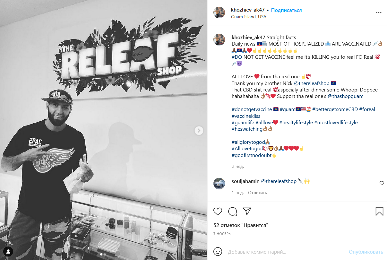Open the #donotgetvaccine hashtag
Viewport: 387px width, 260px height.
252,109
